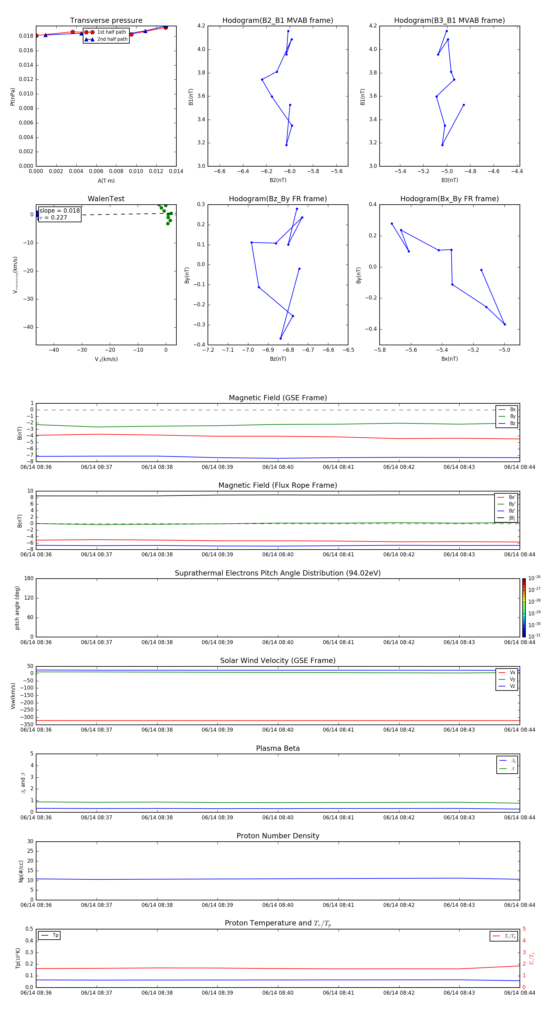Click the Bx entry in GSE legend
The height and width of the screenshot is (1020, 556).
507,410
